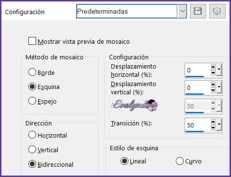Increase horizontal offset with up arrow
This screenshot has height=177, width=231.
[213, 67]
